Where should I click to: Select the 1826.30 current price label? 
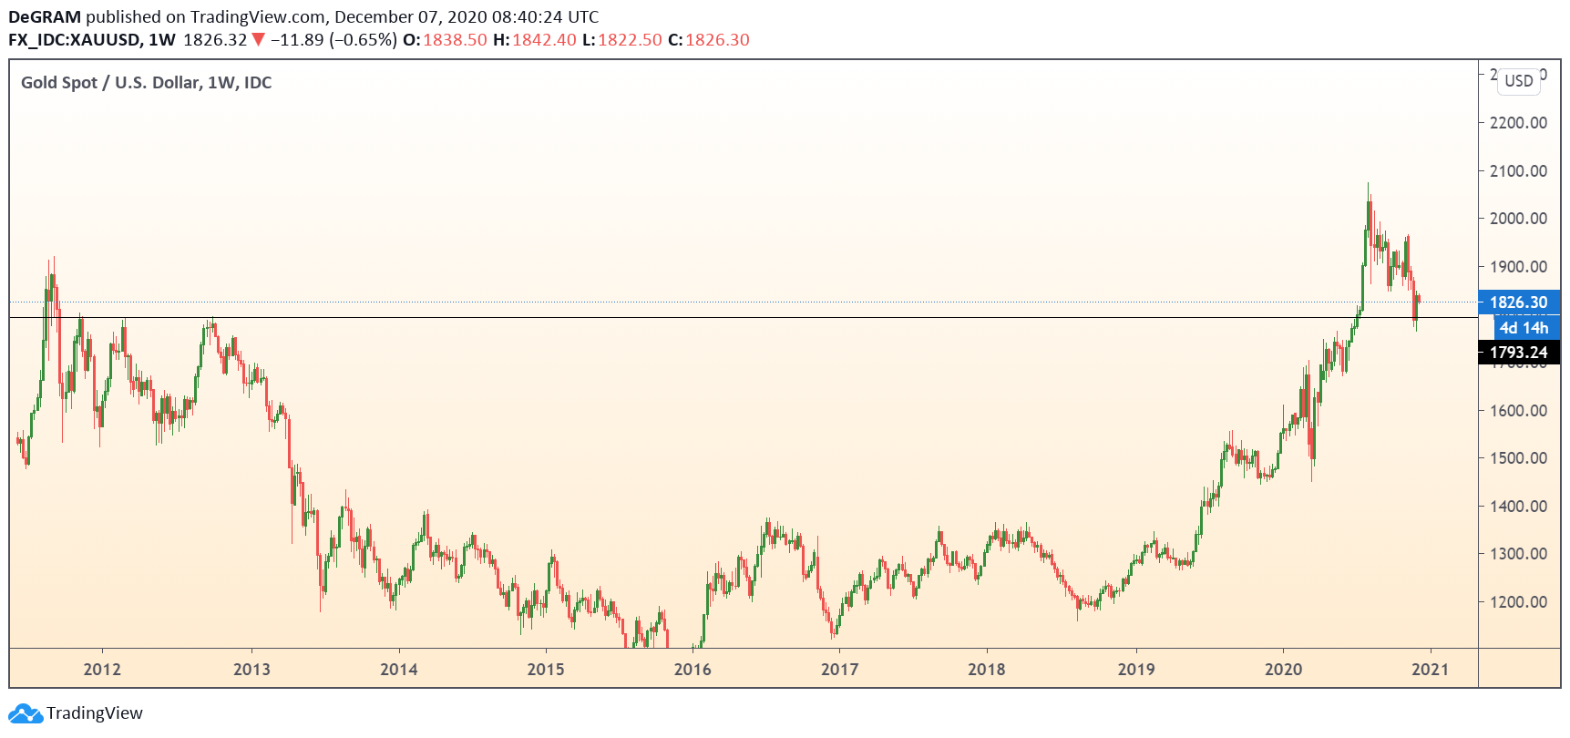pos(1519,302)
